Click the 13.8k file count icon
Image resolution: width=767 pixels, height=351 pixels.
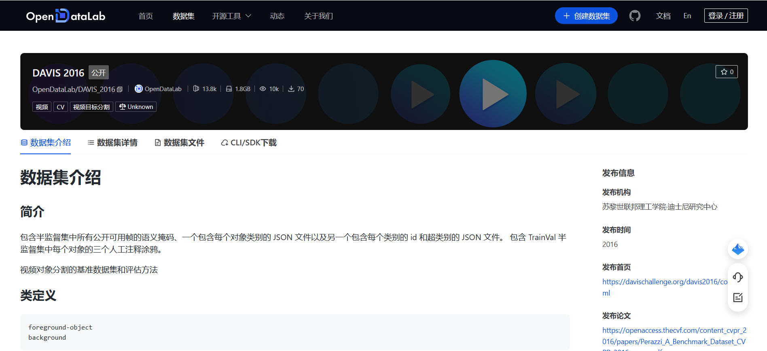[196, 89]
